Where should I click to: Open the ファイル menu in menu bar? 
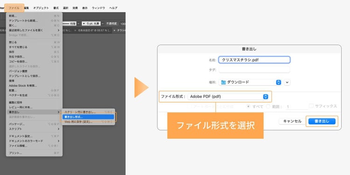(x=14, y=8)
